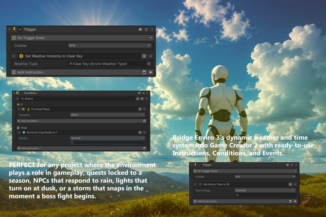326x217 pixels.
Task: Open presets for the Enviro Time Trigger component
Action: (x=292, y=165)
